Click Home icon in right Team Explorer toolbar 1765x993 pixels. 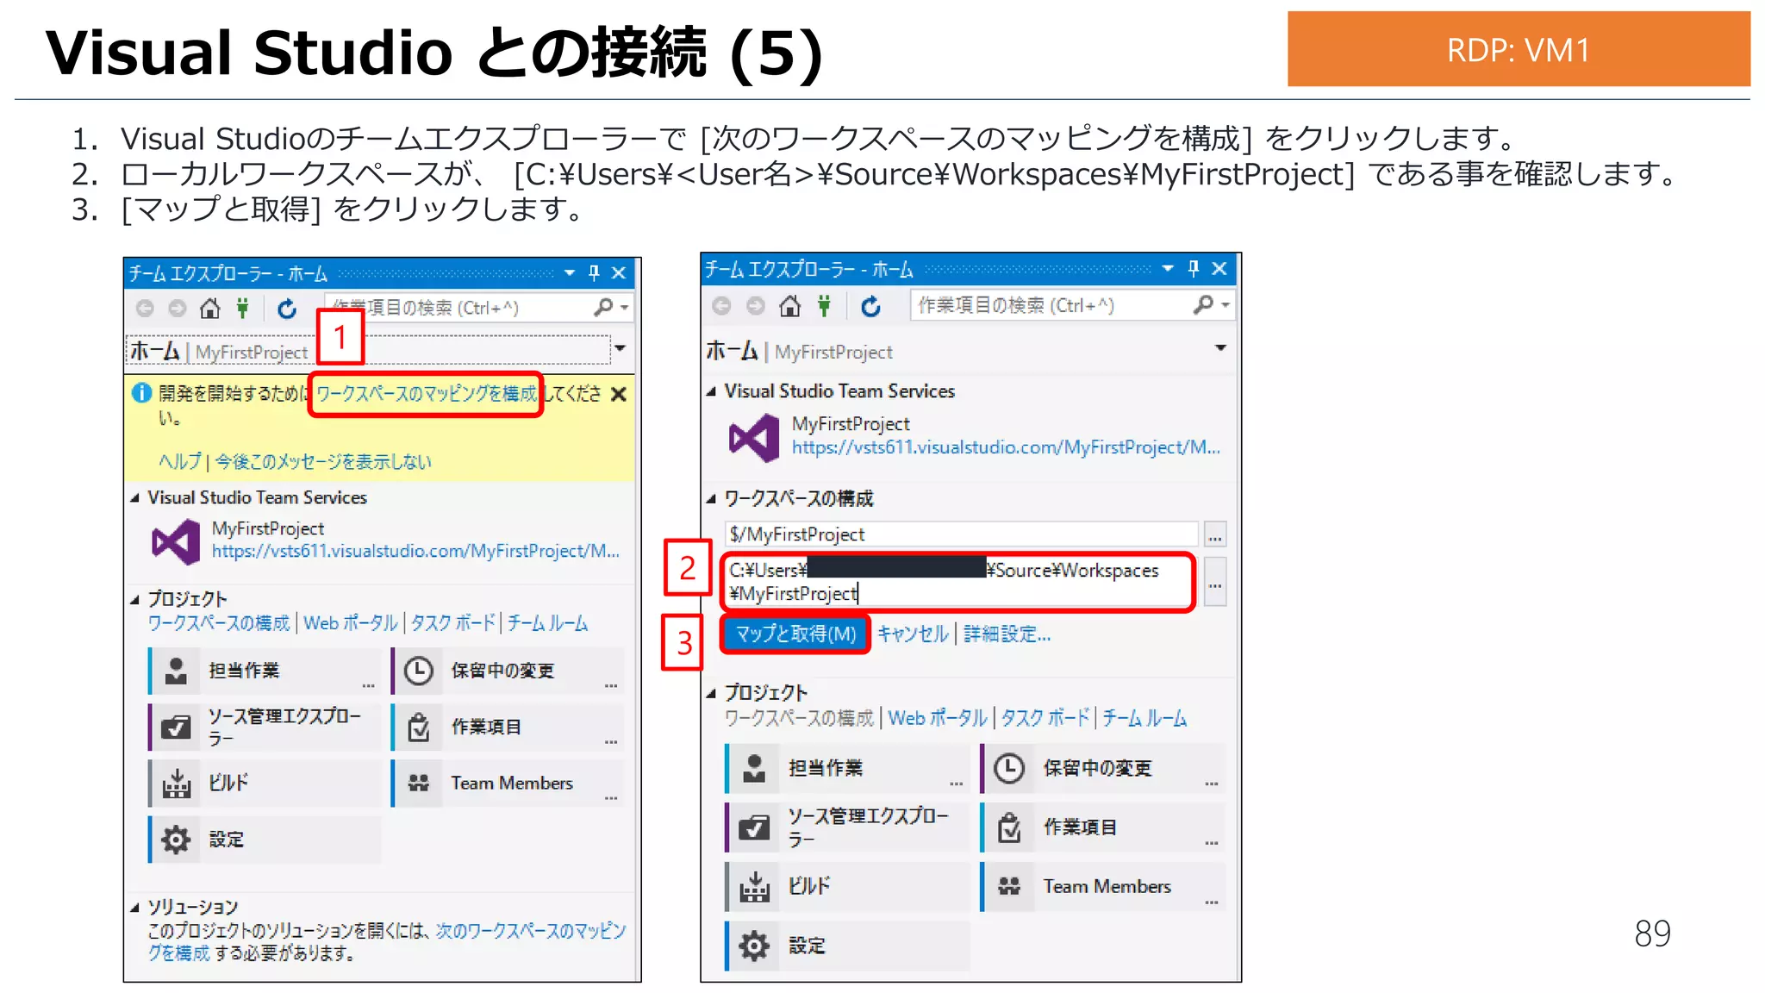pyautogui.click(x=789, y=305)
